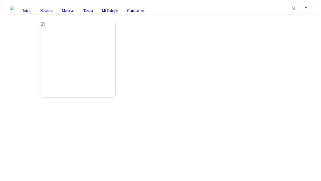This screenshot has height=181, width=321.
Task: Select Materias in the navigation bar
Action: click(68, 11)
